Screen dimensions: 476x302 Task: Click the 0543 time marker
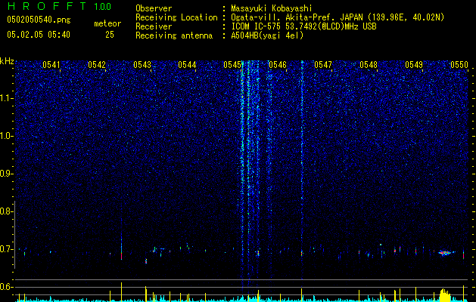tap(142, 65)
